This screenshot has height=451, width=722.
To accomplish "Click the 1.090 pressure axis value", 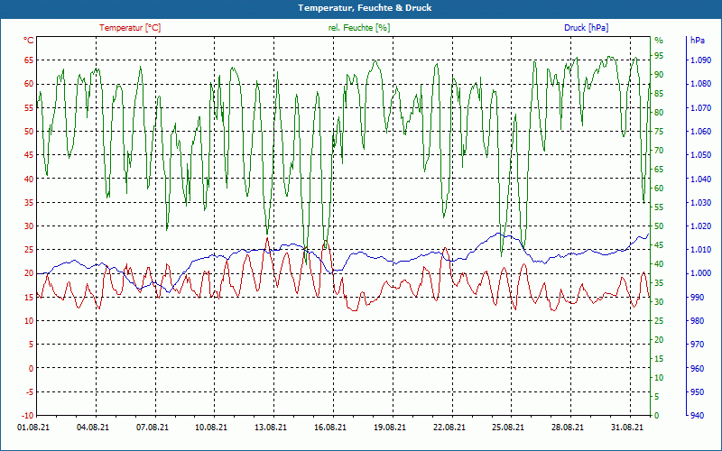I will (700, 60).
